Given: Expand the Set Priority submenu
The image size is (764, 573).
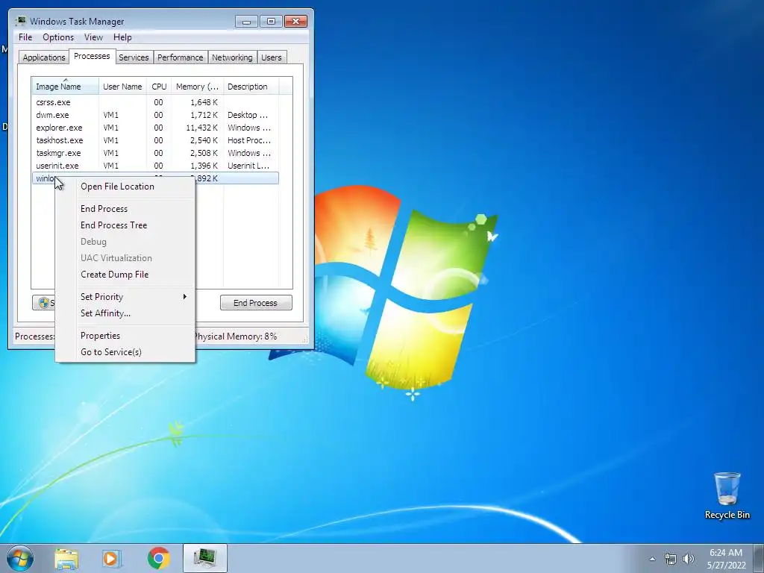Looking at the screenshot, I should click(125, 297).
